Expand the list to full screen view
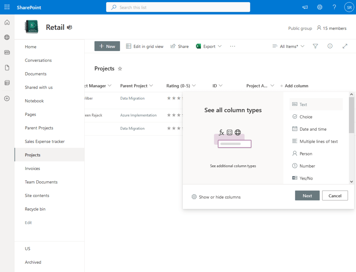The height and width of the screenshot is (272, 356). tap(345, 46)
